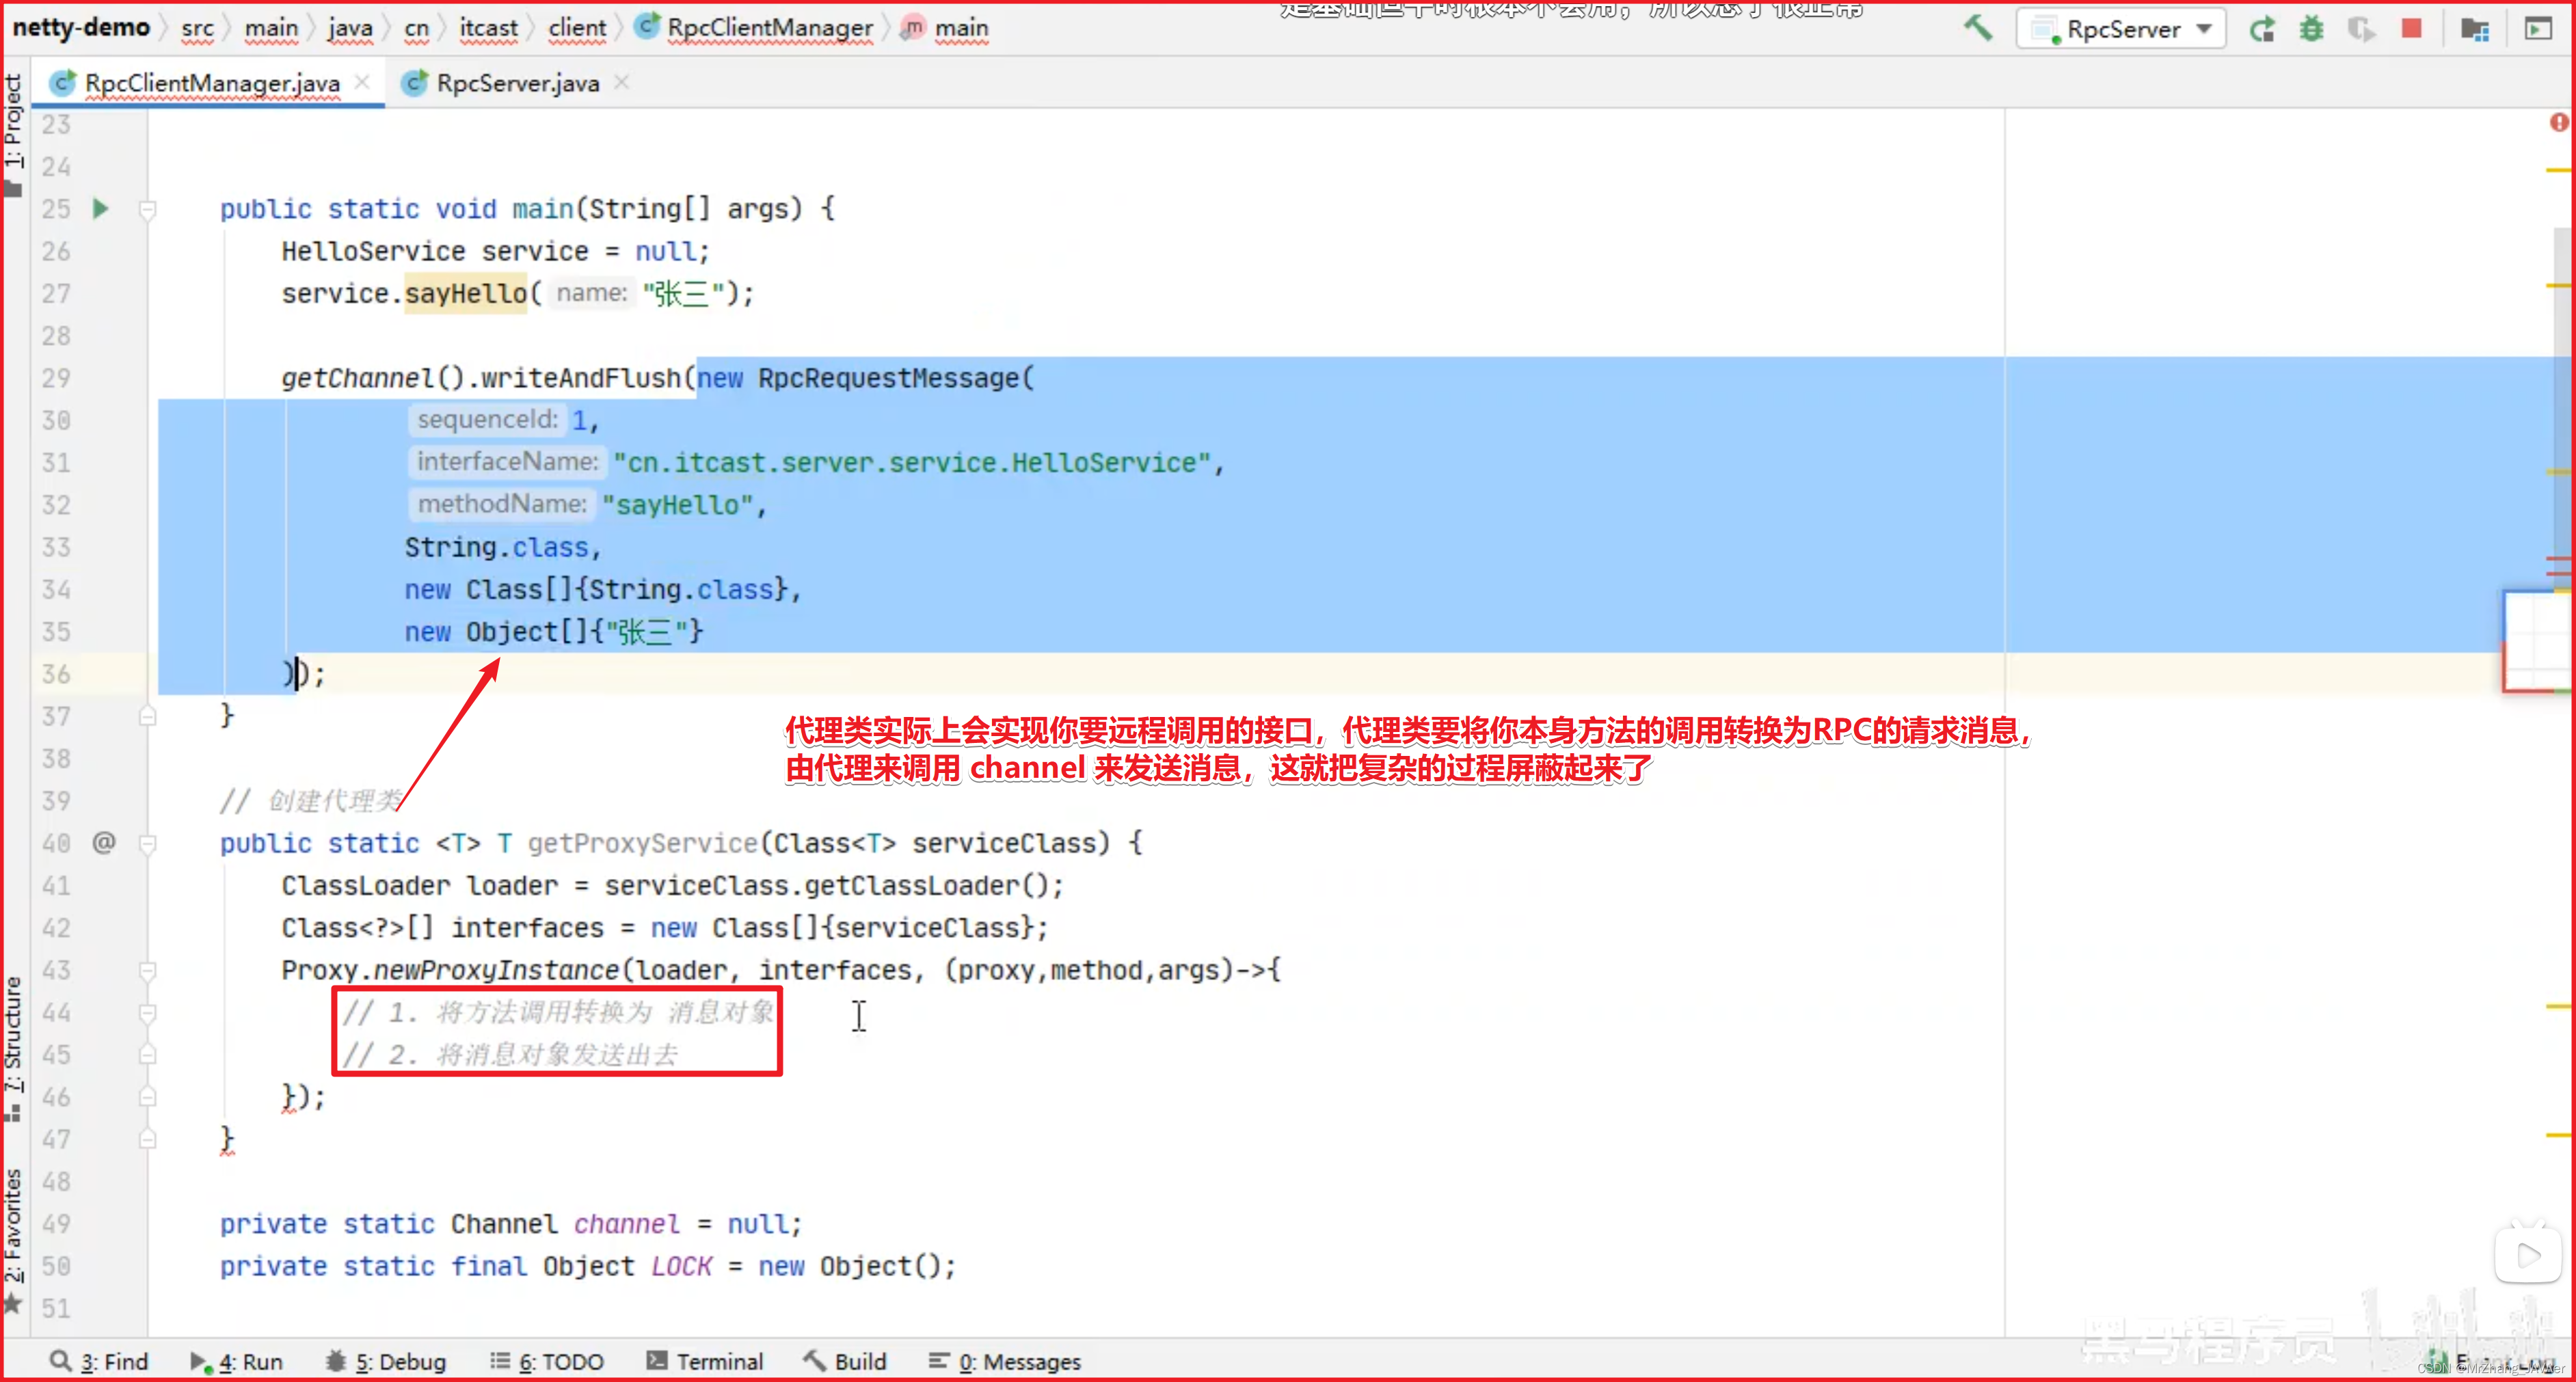The height and width of the screenshot is (1382, 2576).
Task: Collapse the lambda fold on line 43
Action: (147, 970)
